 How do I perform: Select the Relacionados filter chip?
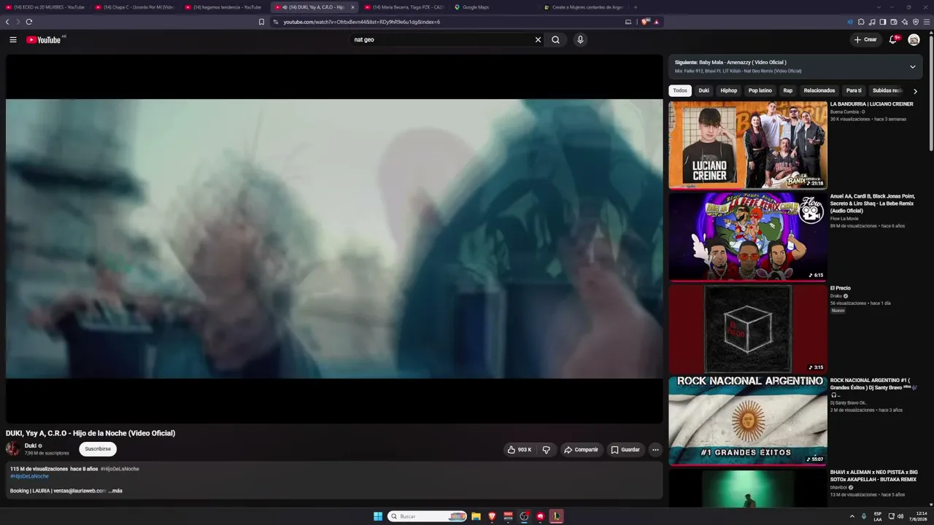(819, 90)
